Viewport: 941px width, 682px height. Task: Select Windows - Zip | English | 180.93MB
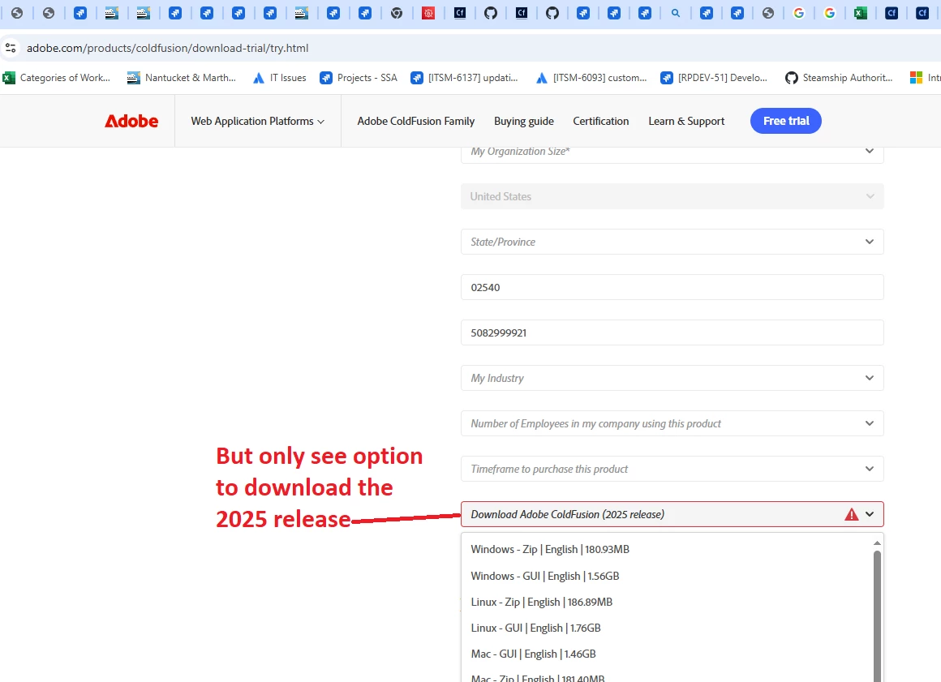[668, 550]
